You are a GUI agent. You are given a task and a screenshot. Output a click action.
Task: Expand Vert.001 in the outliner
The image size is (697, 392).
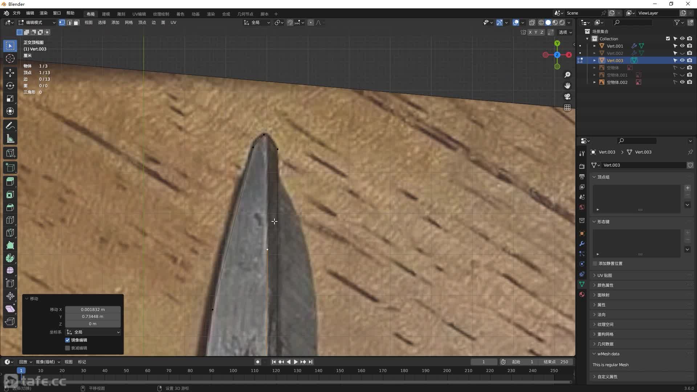pos(594,46)
